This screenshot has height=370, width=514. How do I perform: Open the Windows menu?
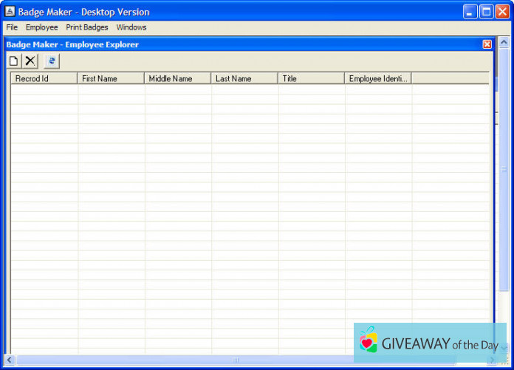coord(131,27)
